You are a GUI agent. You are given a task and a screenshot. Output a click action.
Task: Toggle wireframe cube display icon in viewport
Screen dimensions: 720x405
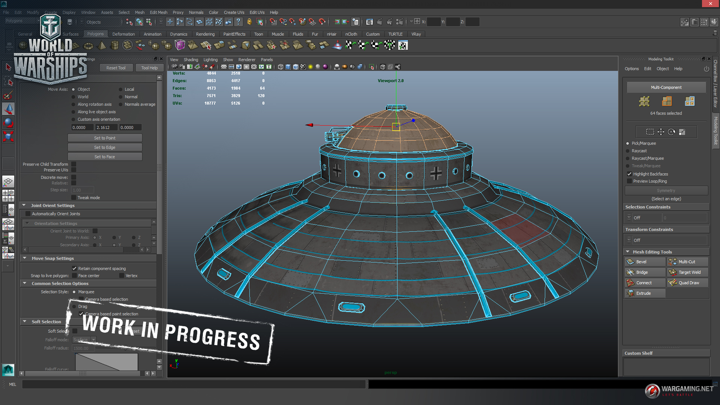point(280,67)
